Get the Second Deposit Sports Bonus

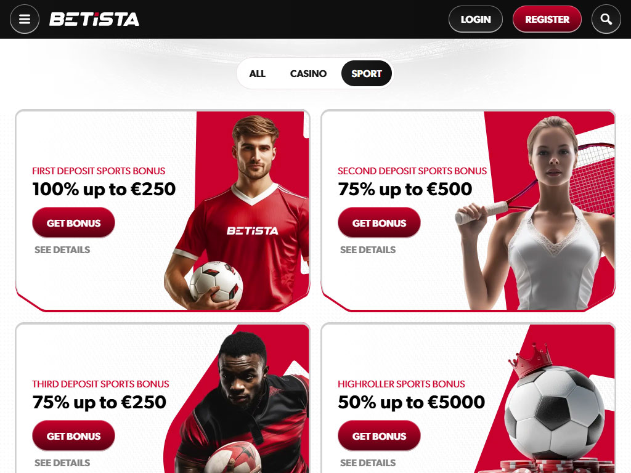click(x=379, y=222)
